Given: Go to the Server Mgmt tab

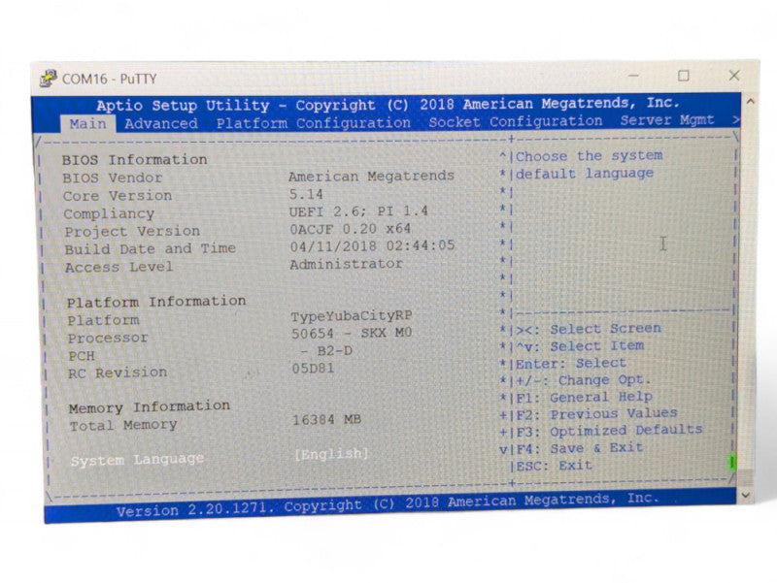Looking at the screenshot, I should pos(667,119).
